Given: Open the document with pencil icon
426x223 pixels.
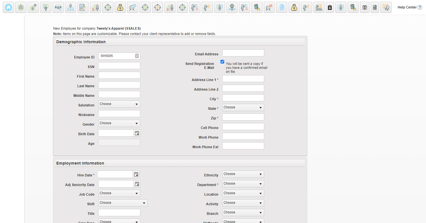Looking at the screenshot, I should [83, 7].
